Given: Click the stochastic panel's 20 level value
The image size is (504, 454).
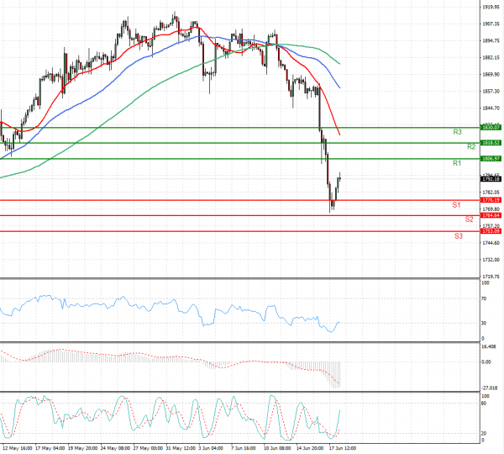Looking at the screenshot, I should [484, 434].
